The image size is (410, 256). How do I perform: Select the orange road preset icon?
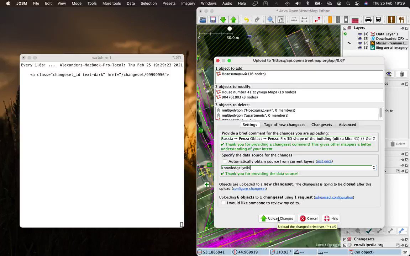point(330,20)
